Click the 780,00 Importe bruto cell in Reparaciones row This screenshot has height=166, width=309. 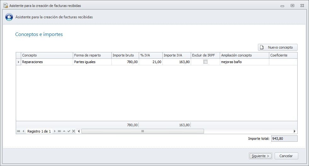coord(125,62)
